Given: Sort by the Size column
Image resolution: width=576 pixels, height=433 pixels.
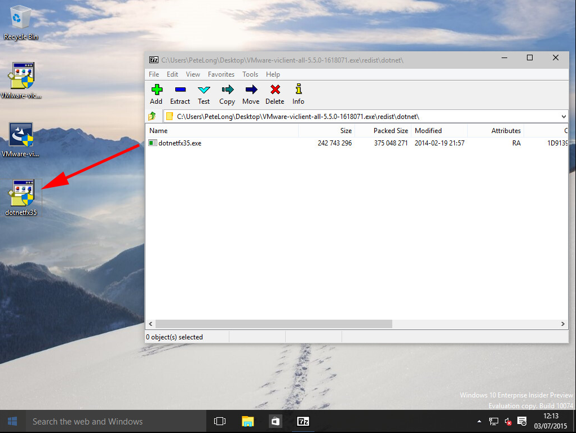Looking at the screenshot, I should [x=326, y=130].
